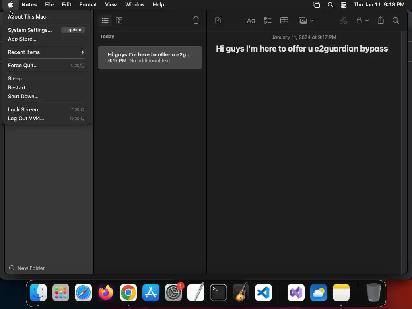Switch Notes to list view
The image size is (412, 309).
(x=105, y=21)
